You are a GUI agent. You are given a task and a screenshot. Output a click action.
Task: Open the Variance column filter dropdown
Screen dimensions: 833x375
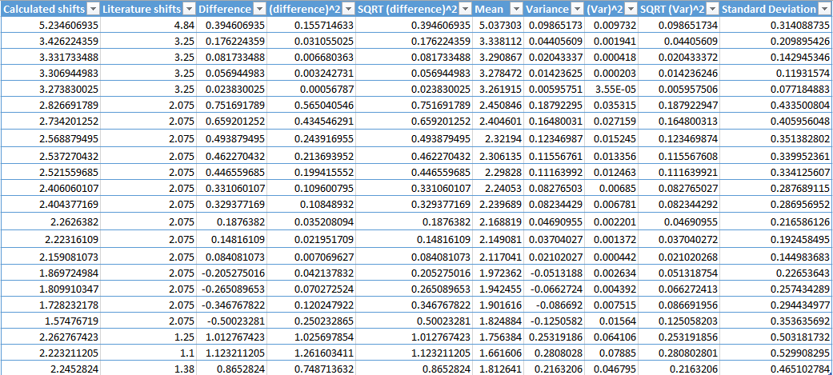[x=578, y=9]
